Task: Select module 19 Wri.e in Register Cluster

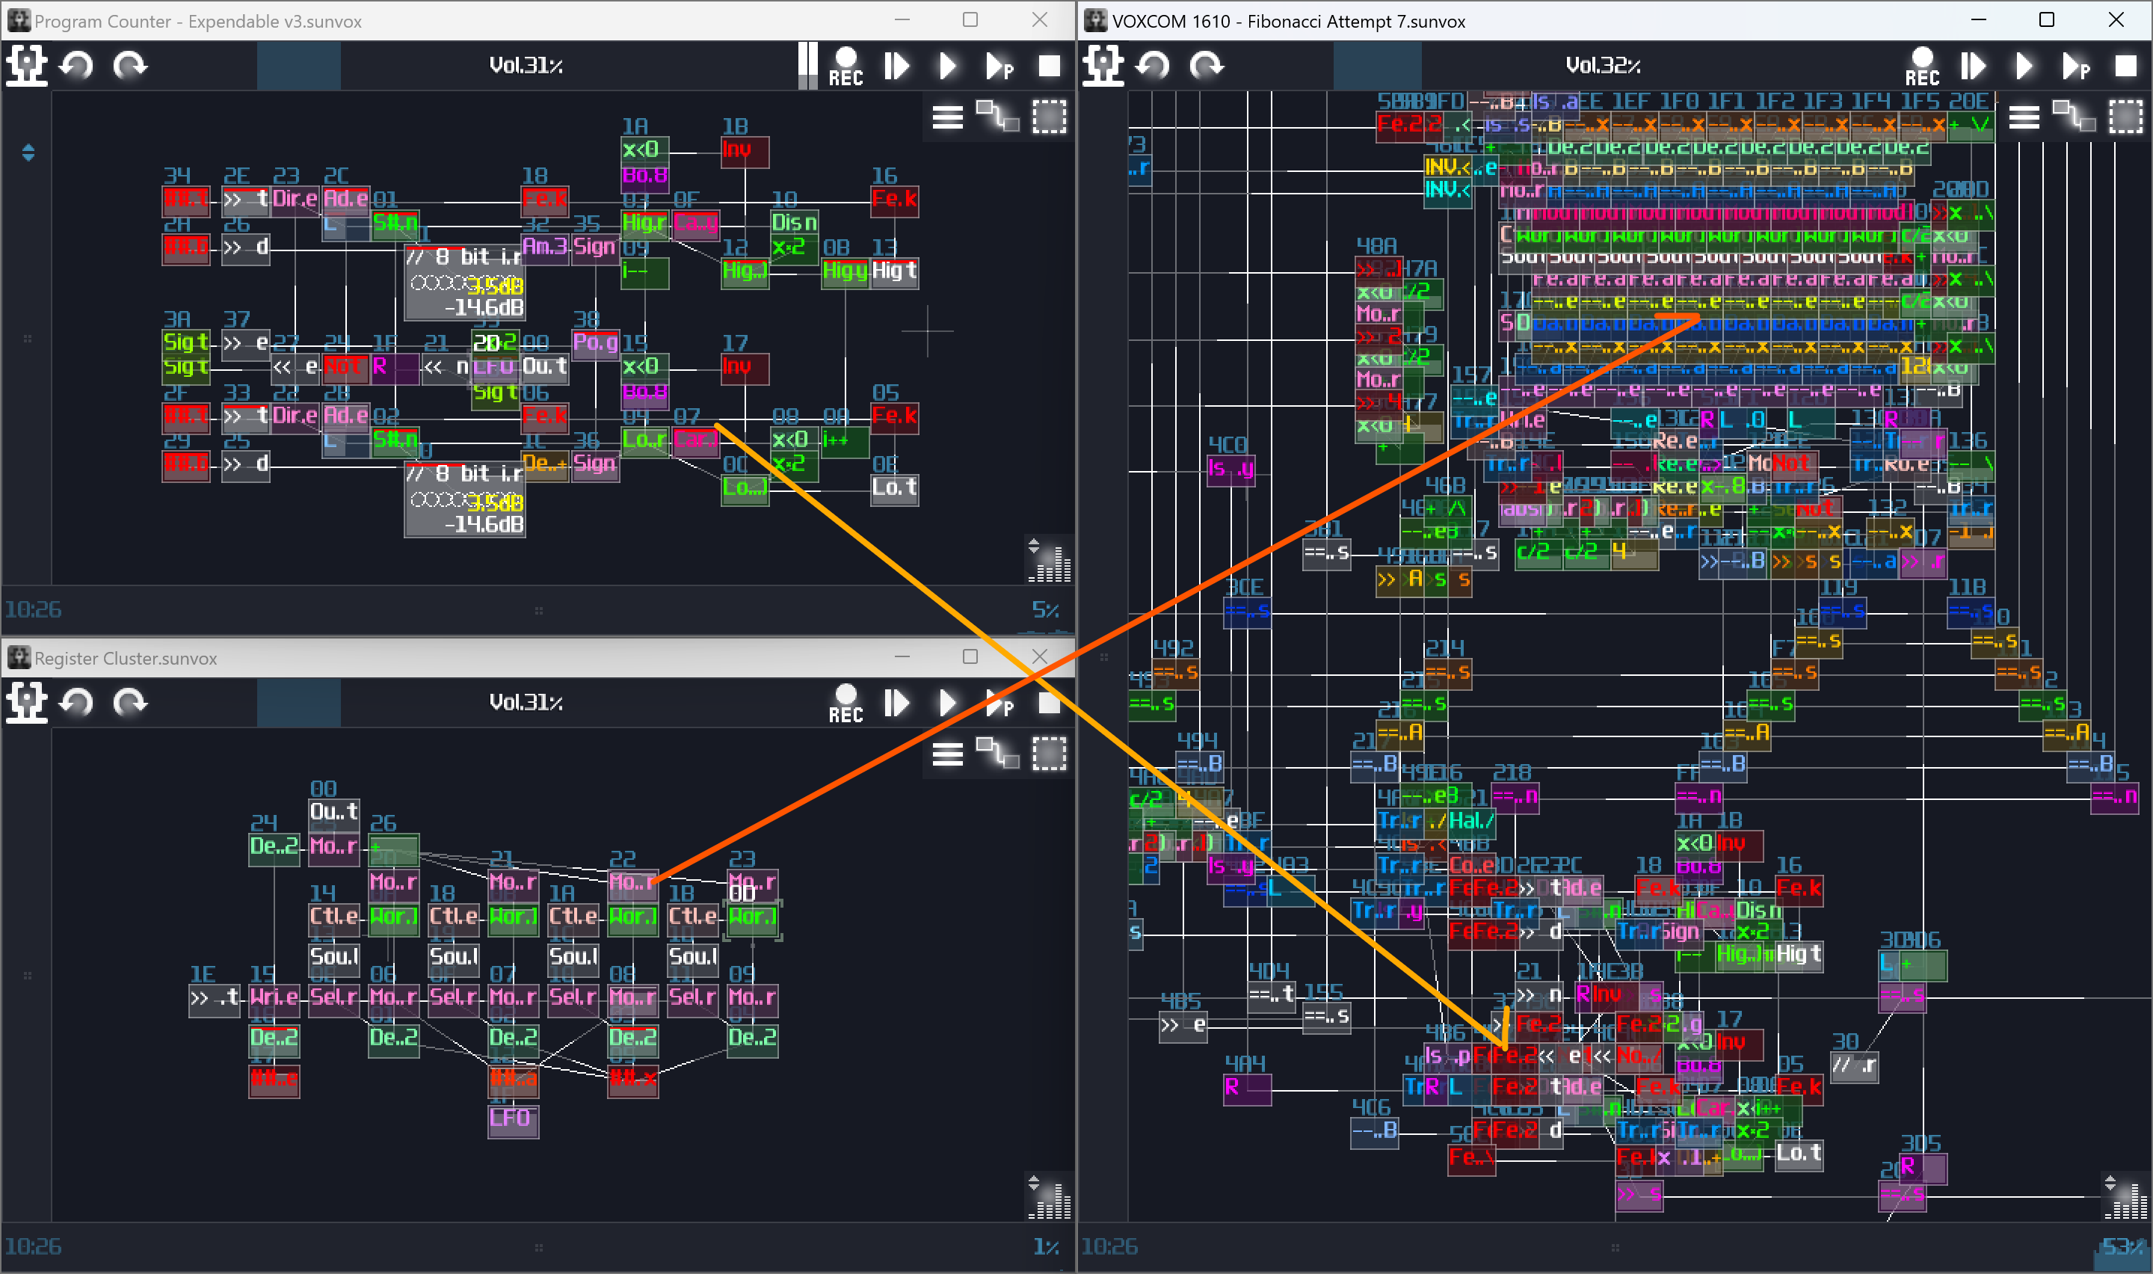Action: coord(274,1000)
